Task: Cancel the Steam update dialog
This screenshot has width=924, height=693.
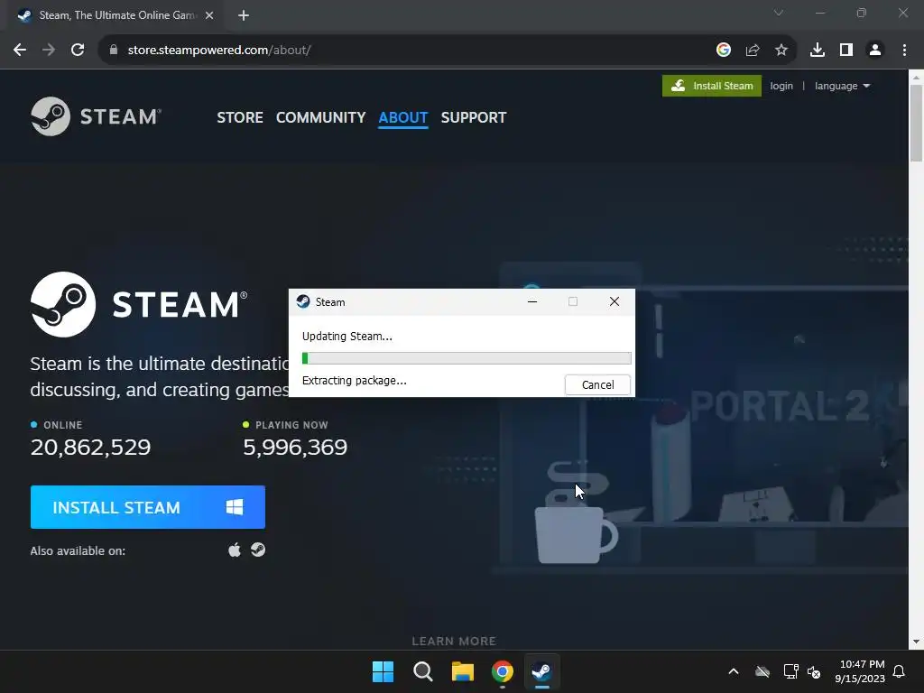Action: coord(597,384)
